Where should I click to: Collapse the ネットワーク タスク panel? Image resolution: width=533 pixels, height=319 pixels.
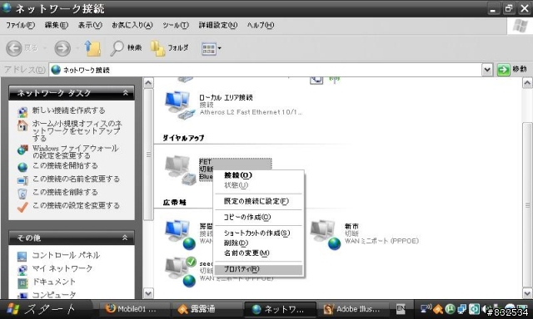(125, 92)
